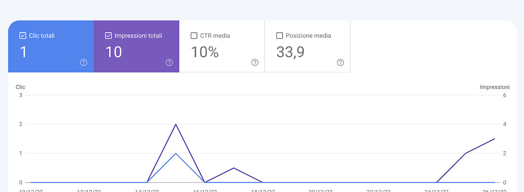The width and height of the screenshot is (524, 192).
Task: Click the Clic totali value 1
Action: click(23, 52)
